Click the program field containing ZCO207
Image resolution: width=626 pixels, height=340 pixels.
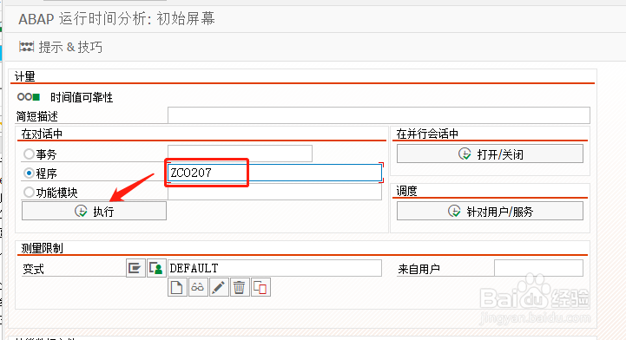coord(274,173)
